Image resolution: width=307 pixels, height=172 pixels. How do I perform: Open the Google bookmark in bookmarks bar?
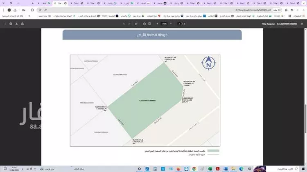(277, 16)
